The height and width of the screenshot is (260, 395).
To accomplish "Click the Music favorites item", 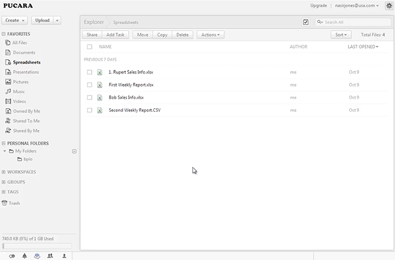I will pos(19,92).
